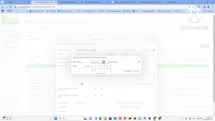Switch to the WhatsApp browser tab
Viewport: 215px width, 121px height.
(177, 2)
